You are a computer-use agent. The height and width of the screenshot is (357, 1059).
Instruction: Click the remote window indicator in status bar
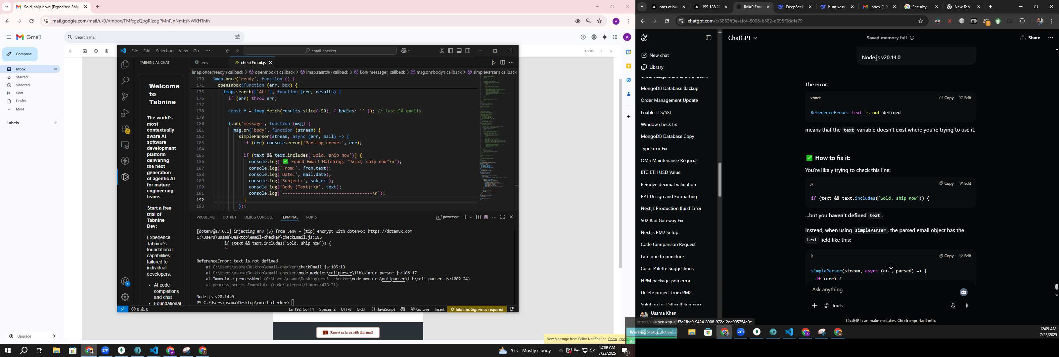122,309
